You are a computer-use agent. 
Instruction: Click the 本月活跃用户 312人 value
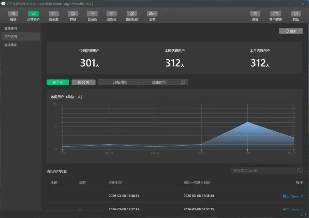260,63
